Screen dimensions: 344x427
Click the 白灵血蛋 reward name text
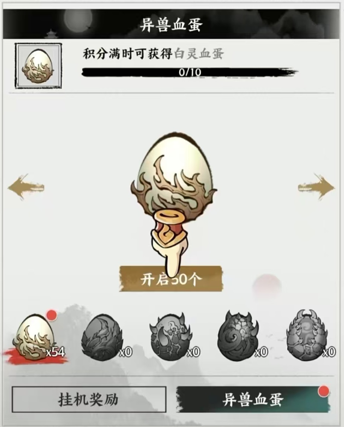point(199,54)
